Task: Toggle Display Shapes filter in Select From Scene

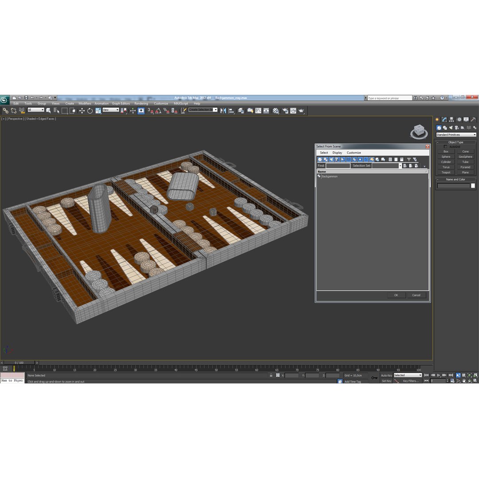Action: 326,160
